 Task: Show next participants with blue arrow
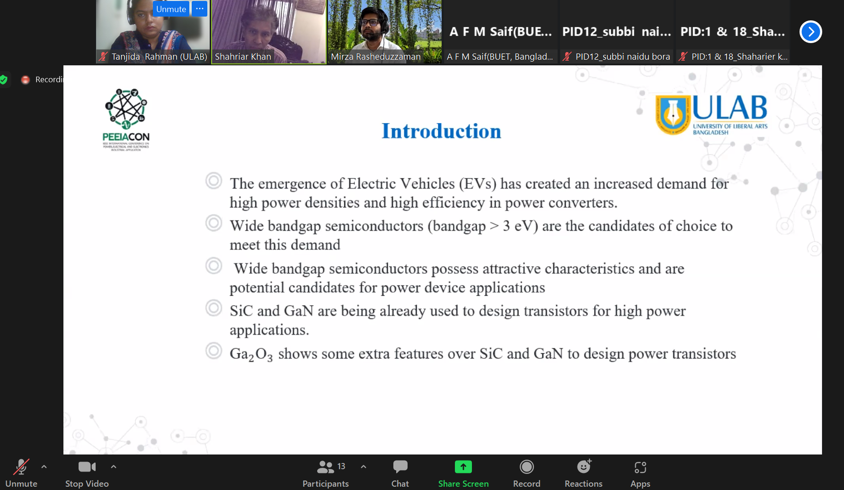[x=810, y=32]
